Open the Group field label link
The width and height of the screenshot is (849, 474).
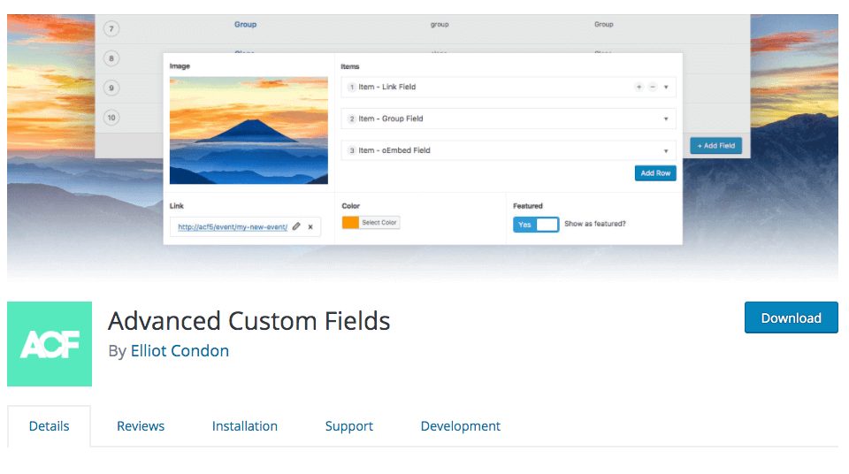pos(245,25)
